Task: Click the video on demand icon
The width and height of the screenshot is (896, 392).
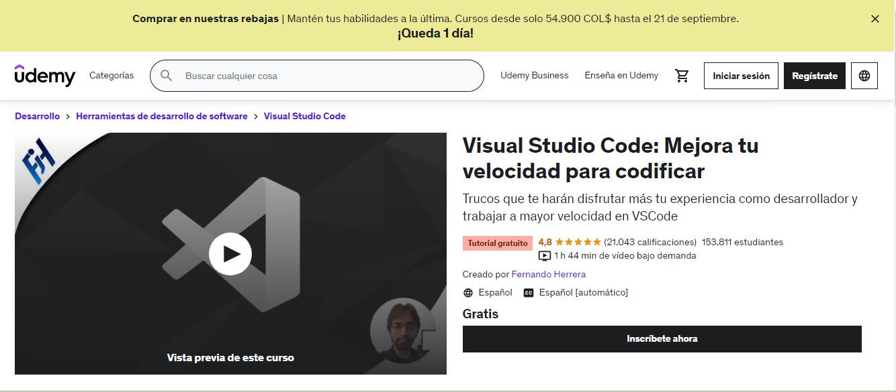Action: click(545, 255)
